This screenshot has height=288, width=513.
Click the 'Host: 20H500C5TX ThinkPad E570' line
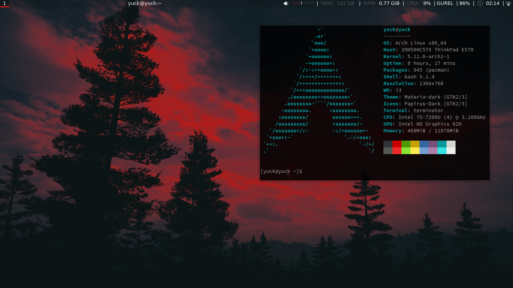[429, 50]
